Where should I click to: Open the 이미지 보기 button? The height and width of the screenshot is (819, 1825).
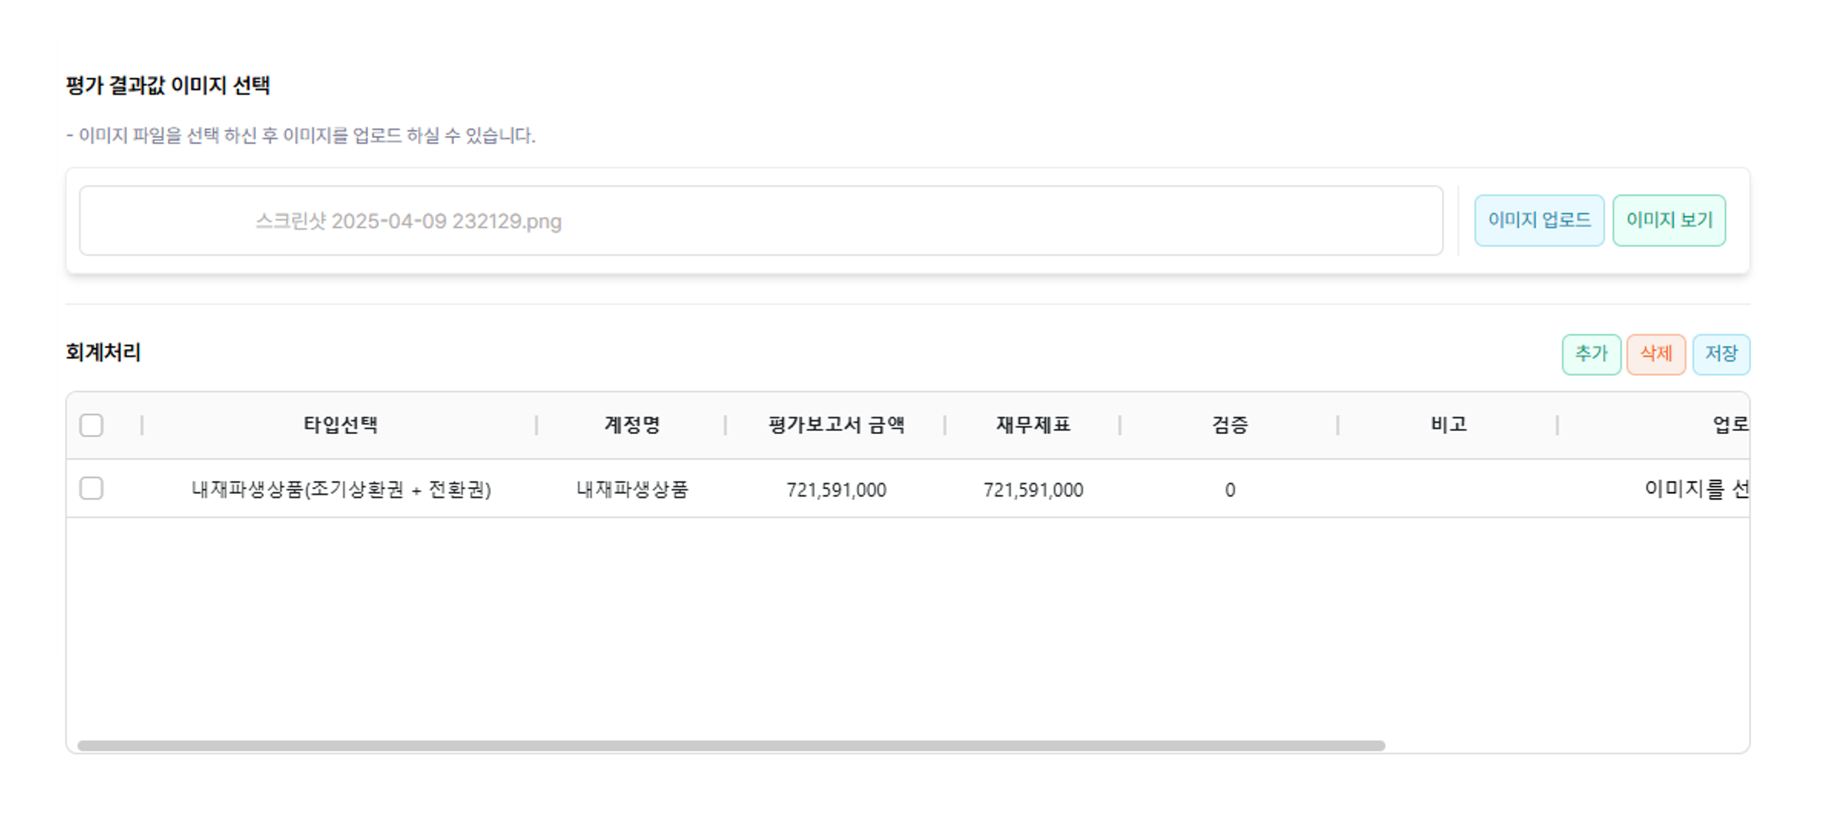coord(1669,220)
